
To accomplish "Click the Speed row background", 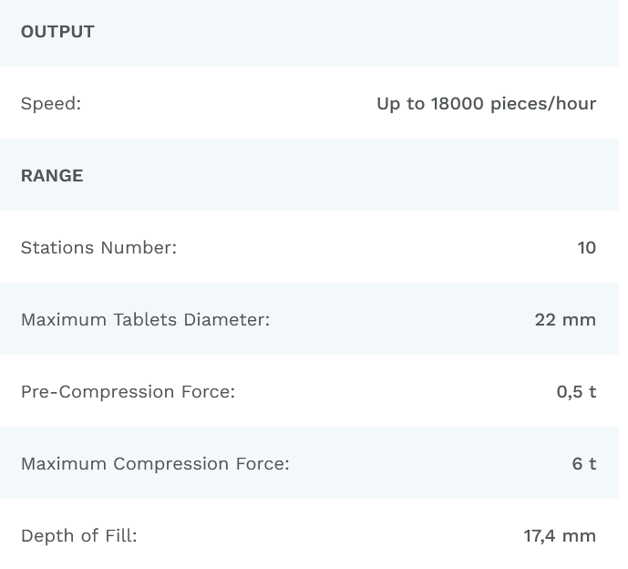I will coord(228,104).
